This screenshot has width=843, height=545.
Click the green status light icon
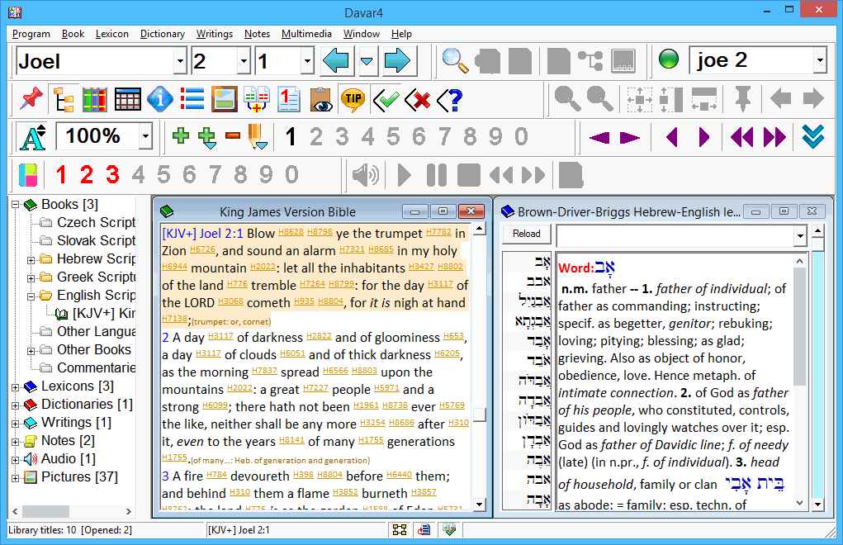pos(669,59)
